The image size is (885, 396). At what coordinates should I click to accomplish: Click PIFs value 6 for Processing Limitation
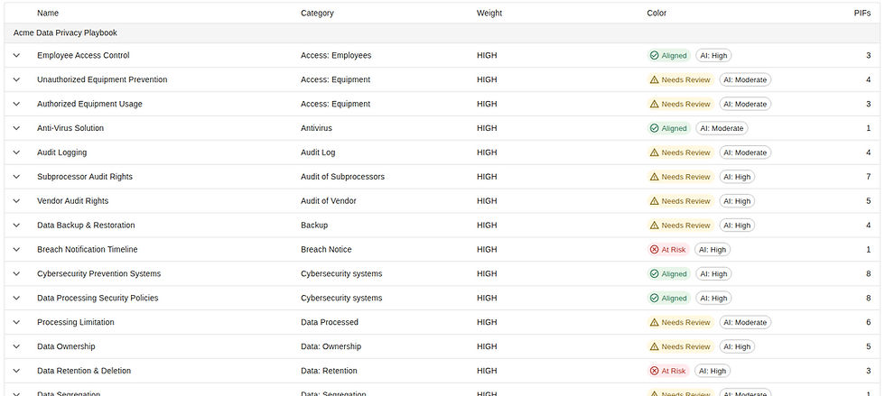(x=868, y=322)
